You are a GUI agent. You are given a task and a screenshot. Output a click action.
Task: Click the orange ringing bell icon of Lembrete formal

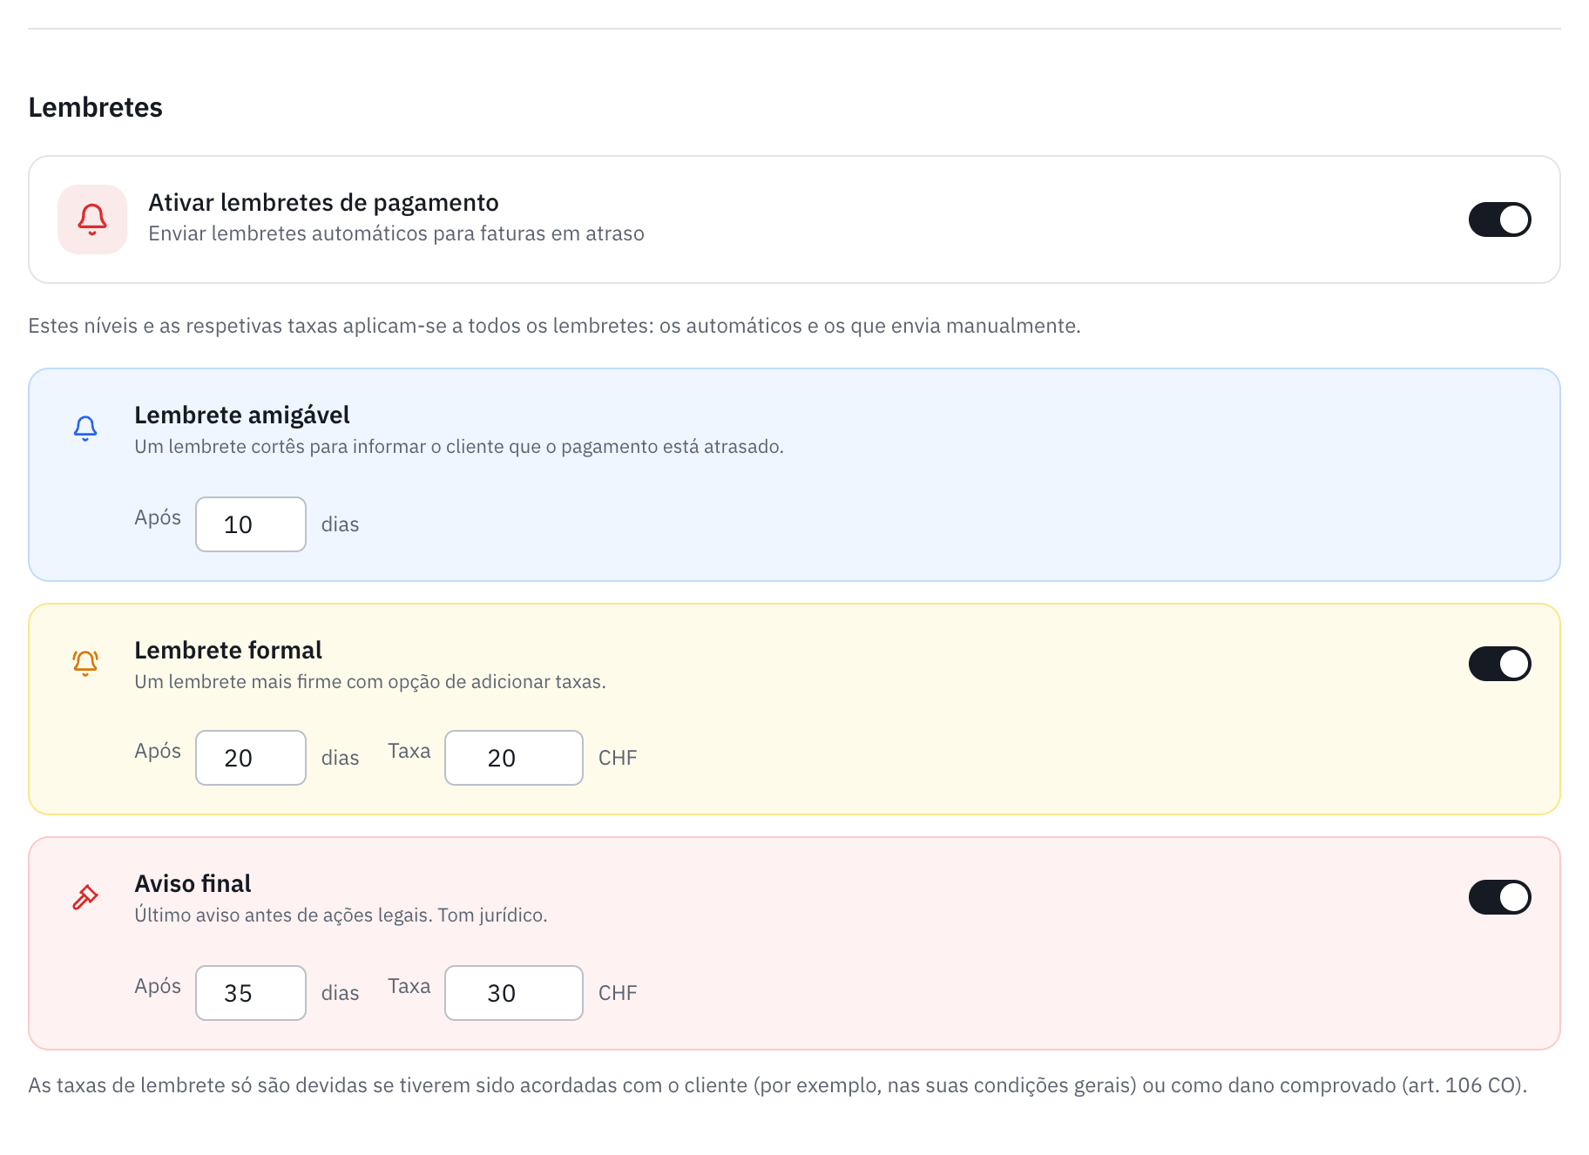tap(85, 664)
